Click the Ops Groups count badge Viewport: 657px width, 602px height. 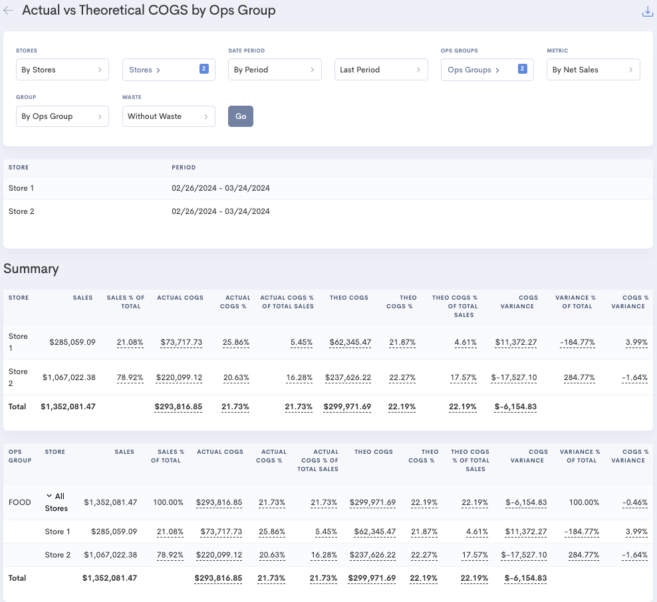[522, 68]
